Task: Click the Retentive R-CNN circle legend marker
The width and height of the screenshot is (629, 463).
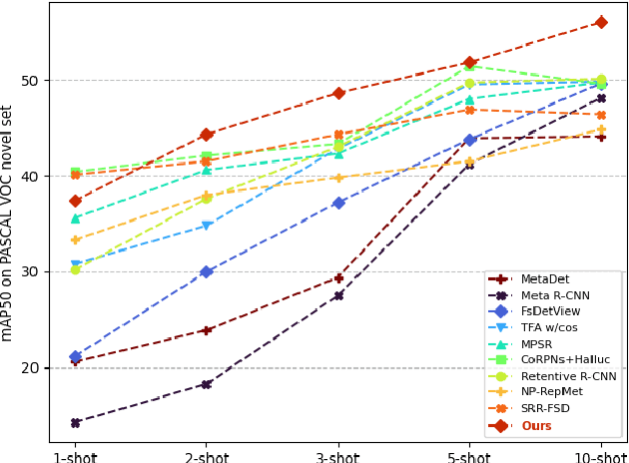Action: point(501,376)
